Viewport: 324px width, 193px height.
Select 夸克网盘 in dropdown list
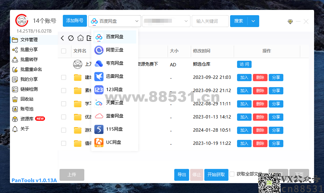pyautogui.click(x=115, y=63)
